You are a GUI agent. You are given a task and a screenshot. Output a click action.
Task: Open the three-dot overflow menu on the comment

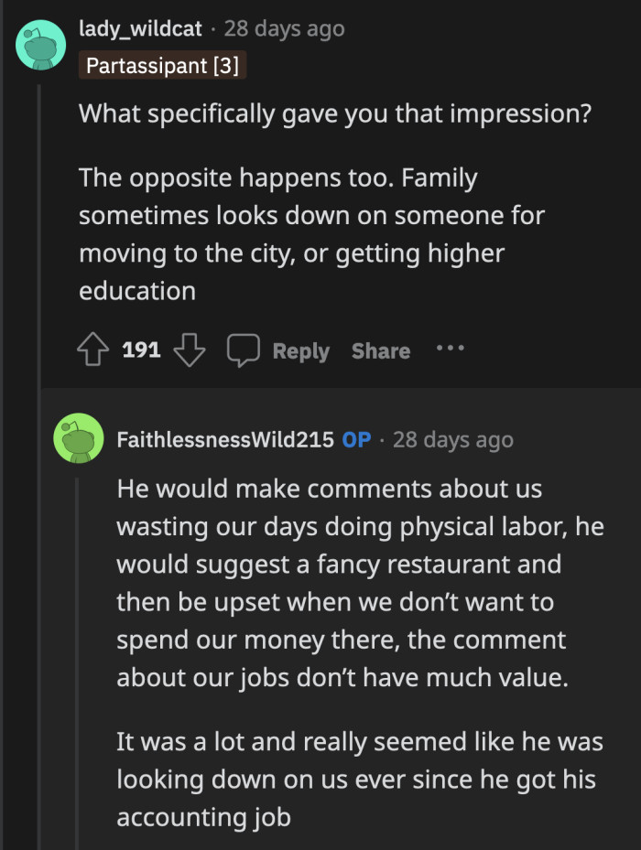[450, 349]
